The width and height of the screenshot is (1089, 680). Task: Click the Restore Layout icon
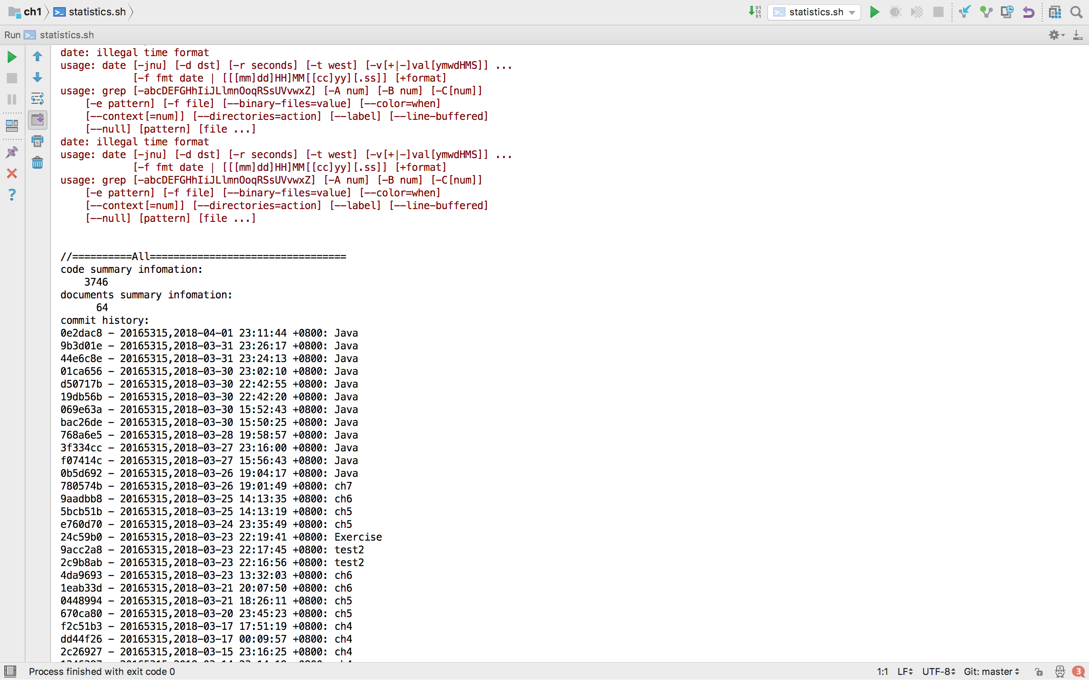12,125
